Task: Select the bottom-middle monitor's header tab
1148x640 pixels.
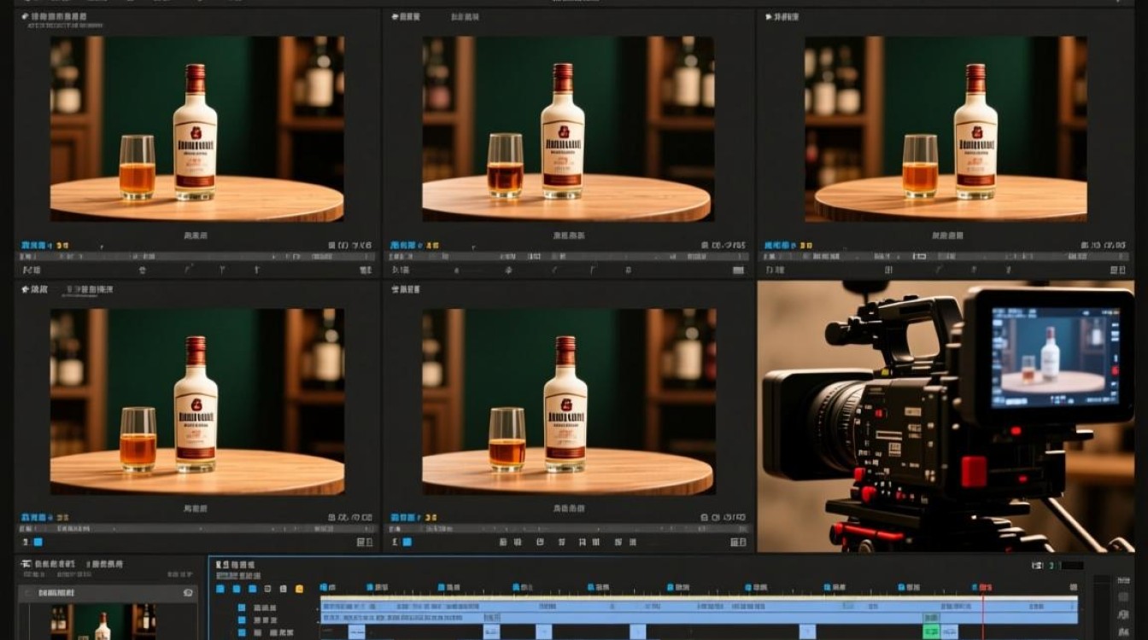Action: point(406,289)
